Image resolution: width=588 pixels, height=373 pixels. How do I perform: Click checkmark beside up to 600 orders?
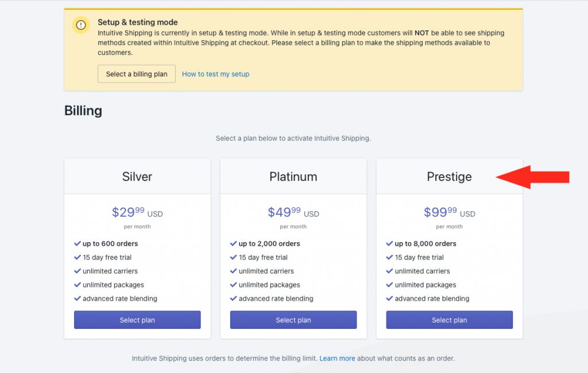[x=78, y=244]
